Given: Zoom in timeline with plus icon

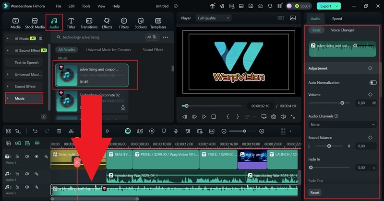Looking at the screenshot, I should 262,131.
